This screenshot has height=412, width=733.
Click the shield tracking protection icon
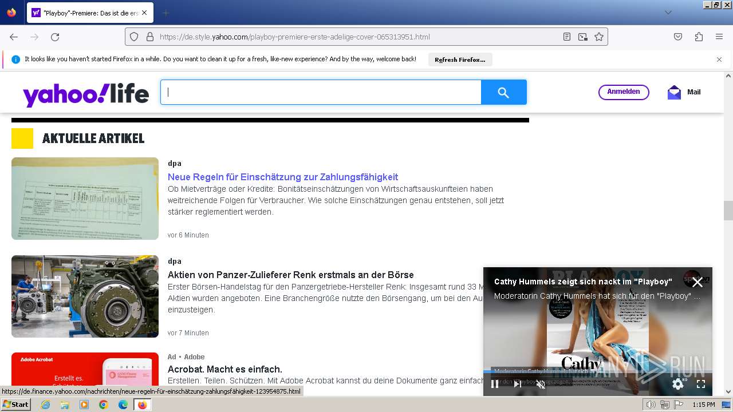tap(134, 37)
